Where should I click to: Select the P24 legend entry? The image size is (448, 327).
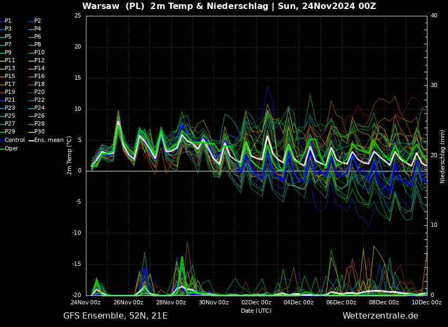point(36,108)
